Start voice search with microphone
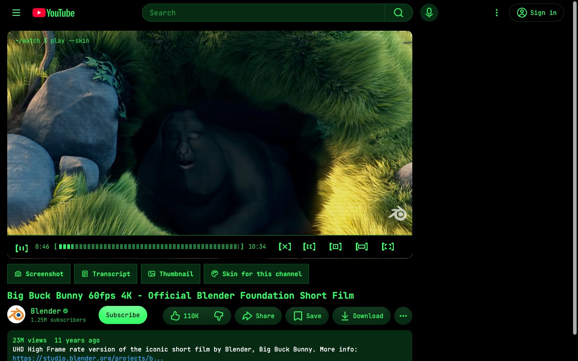578x361 pixels. pos(429,13)
